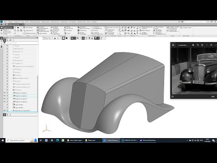Select the Окружность circle tool
Image resolution: width=217 pixels, height=163 pixels.
click(28, 30)
